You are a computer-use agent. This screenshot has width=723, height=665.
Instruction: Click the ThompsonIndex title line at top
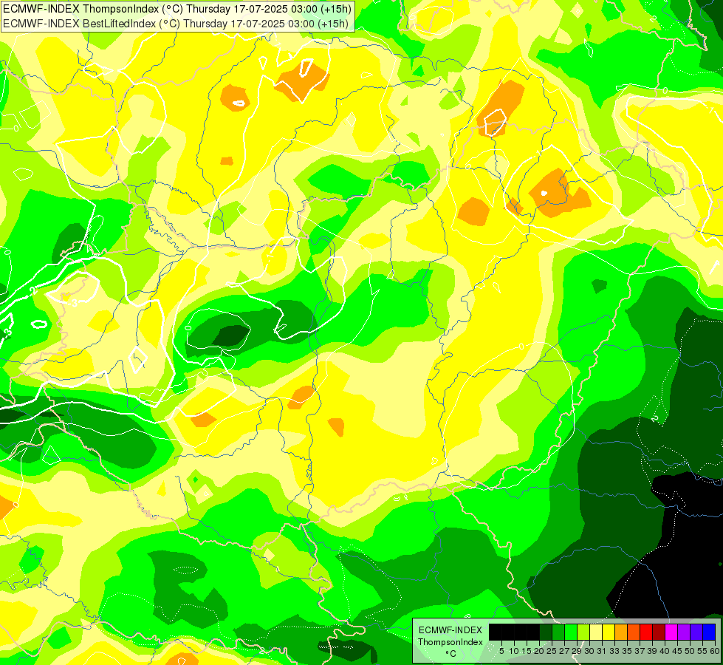coord(177,8)
